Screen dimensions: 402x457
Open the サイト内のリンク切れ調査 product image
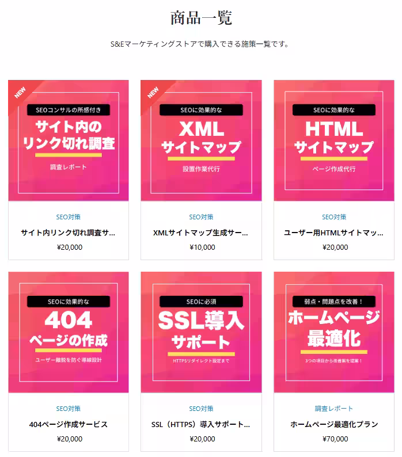[x=69, y=140]
